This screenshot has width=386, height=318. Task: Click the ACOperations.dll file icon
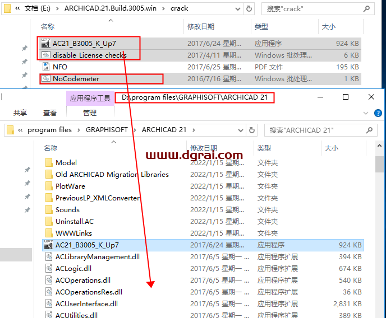[49, 280]
